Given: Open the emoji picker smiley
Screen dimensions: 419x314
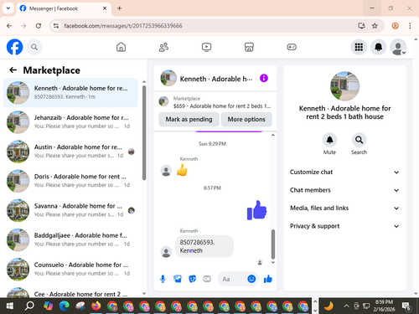Looking at the screenshot, I should (251, 279).
